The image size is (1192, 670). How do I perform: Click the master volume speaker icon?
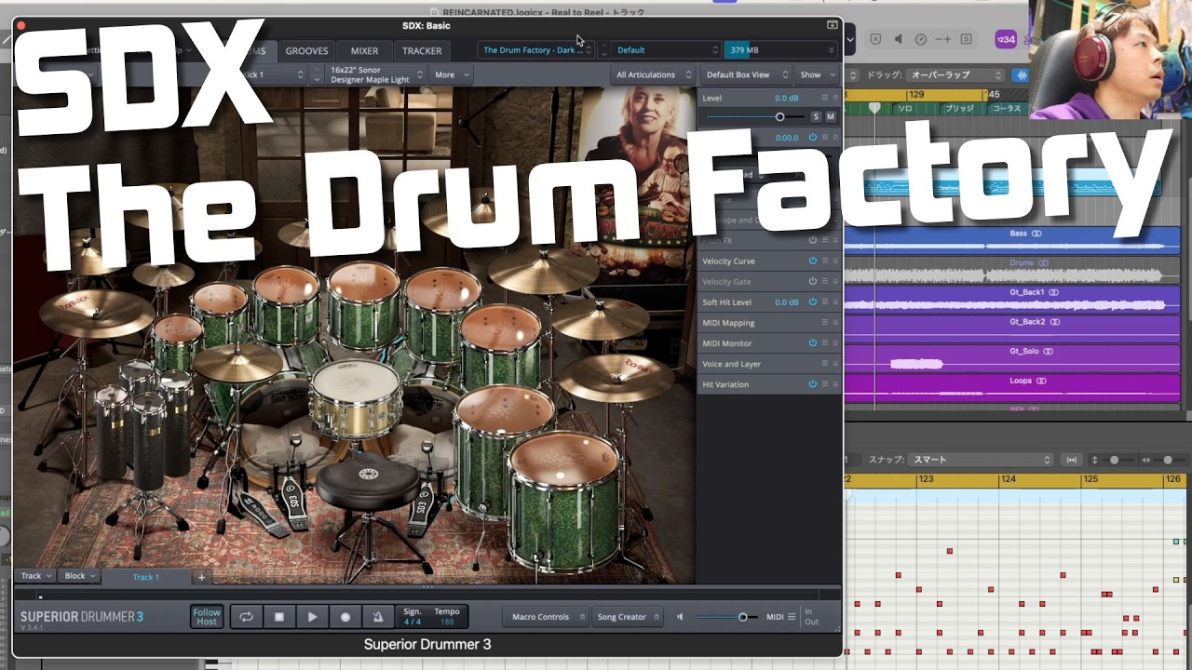(x=680, y=617)
